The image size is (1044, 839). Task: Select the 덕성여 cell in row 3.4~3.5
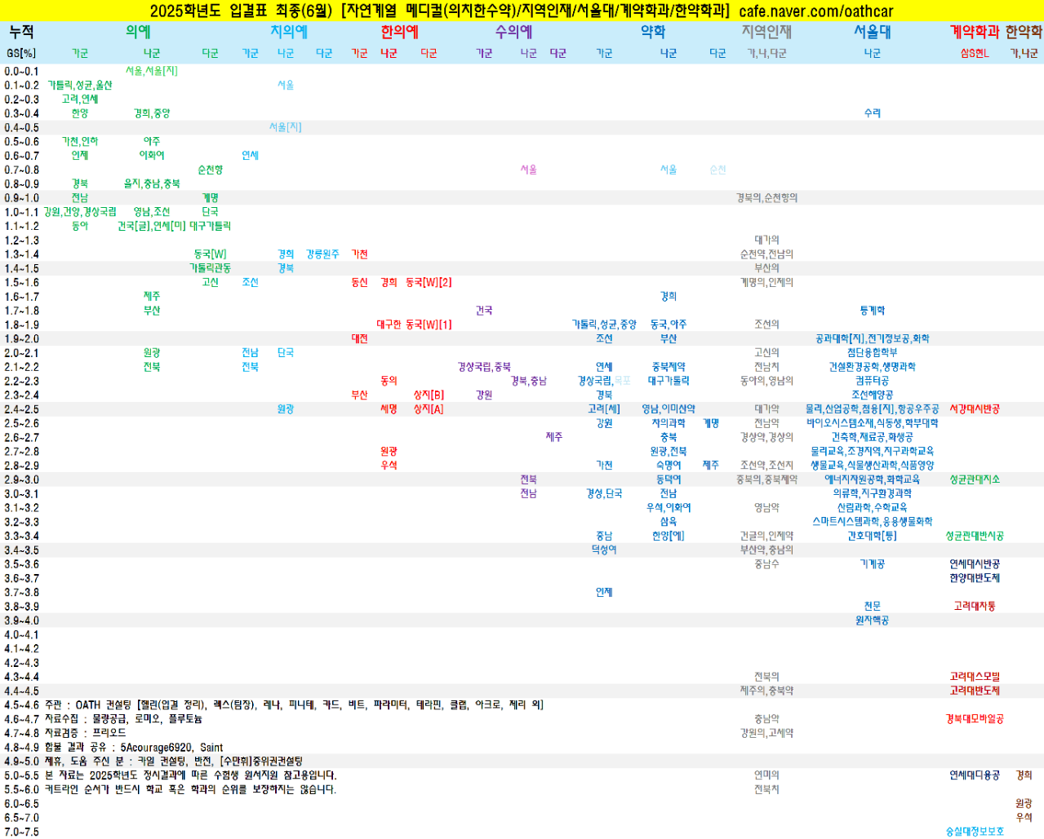click(x=604, y=550)
